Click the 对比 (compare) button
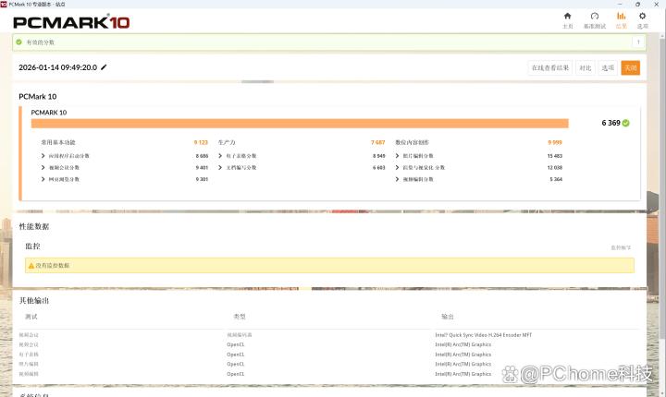 [586, 68]
